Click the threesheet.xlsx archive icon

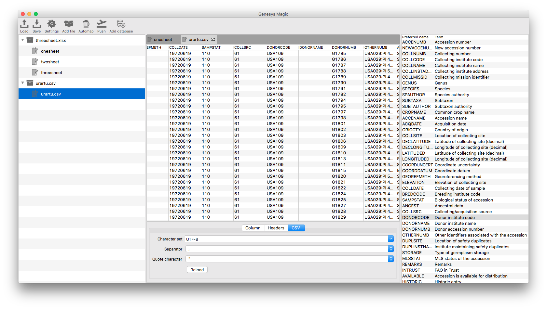pyautogui.click(x=30, y=40)
